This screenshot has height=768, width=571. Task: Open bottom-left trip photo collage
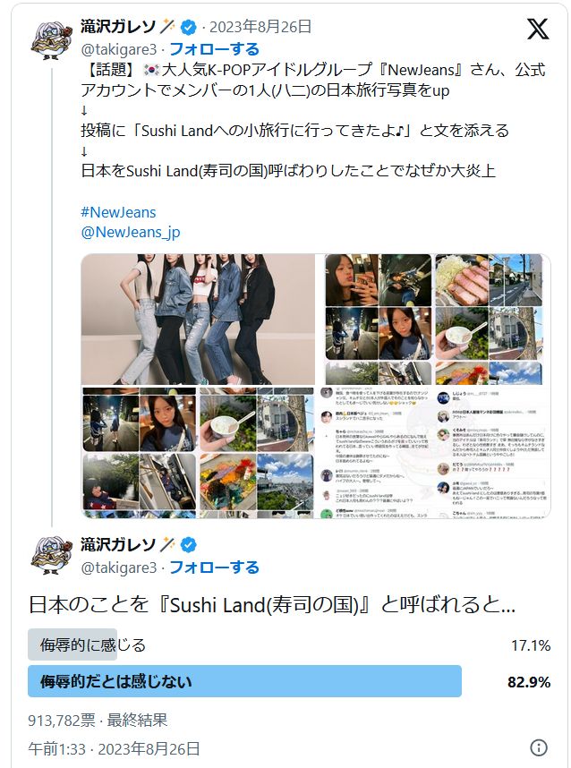pos(198,452)
